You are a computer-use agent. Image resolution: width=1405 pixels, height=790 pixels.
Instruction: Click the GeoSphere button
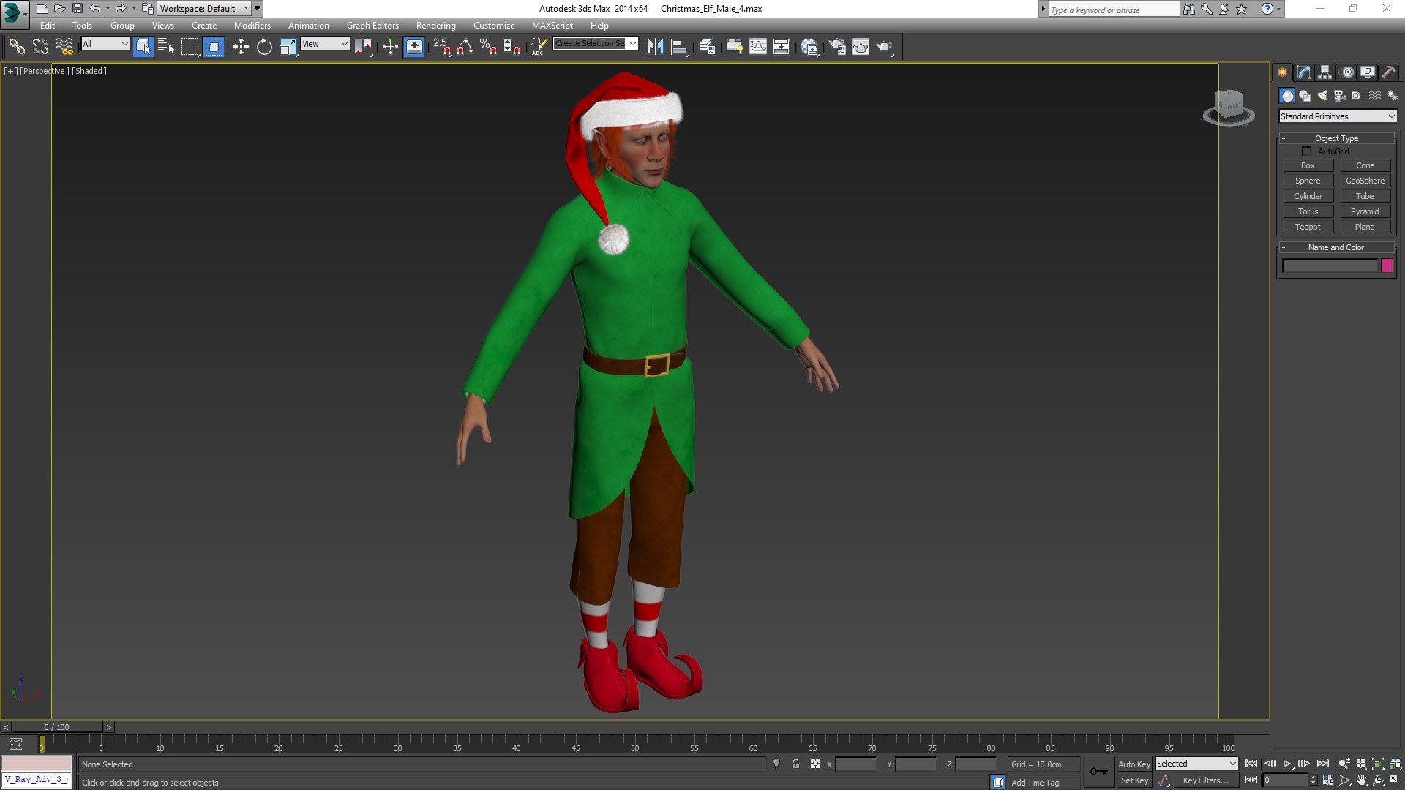(x=1365, y=181)
